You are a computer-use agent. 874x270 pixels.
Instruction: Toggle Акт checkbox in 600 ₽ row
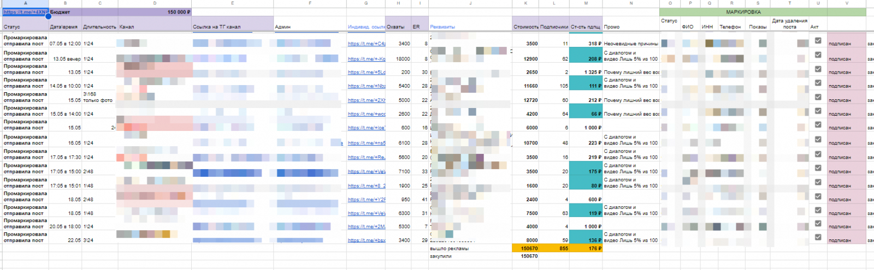tap(818, 196)
